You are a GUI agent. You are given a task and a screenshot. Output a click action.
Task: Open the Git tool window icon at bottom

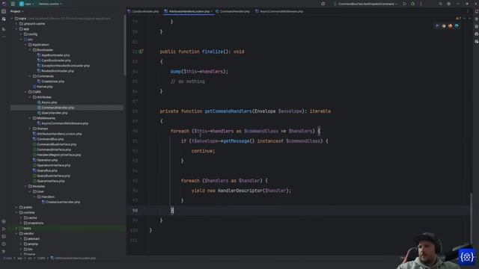pyautogui.click(x=4, y=251)
